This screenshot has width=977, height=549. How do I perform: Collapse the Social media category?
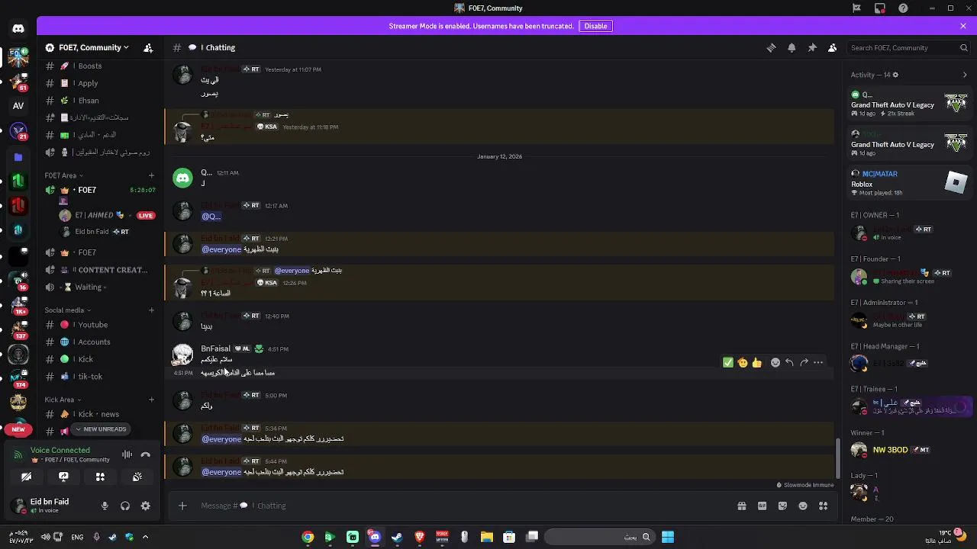coord(67,310)
